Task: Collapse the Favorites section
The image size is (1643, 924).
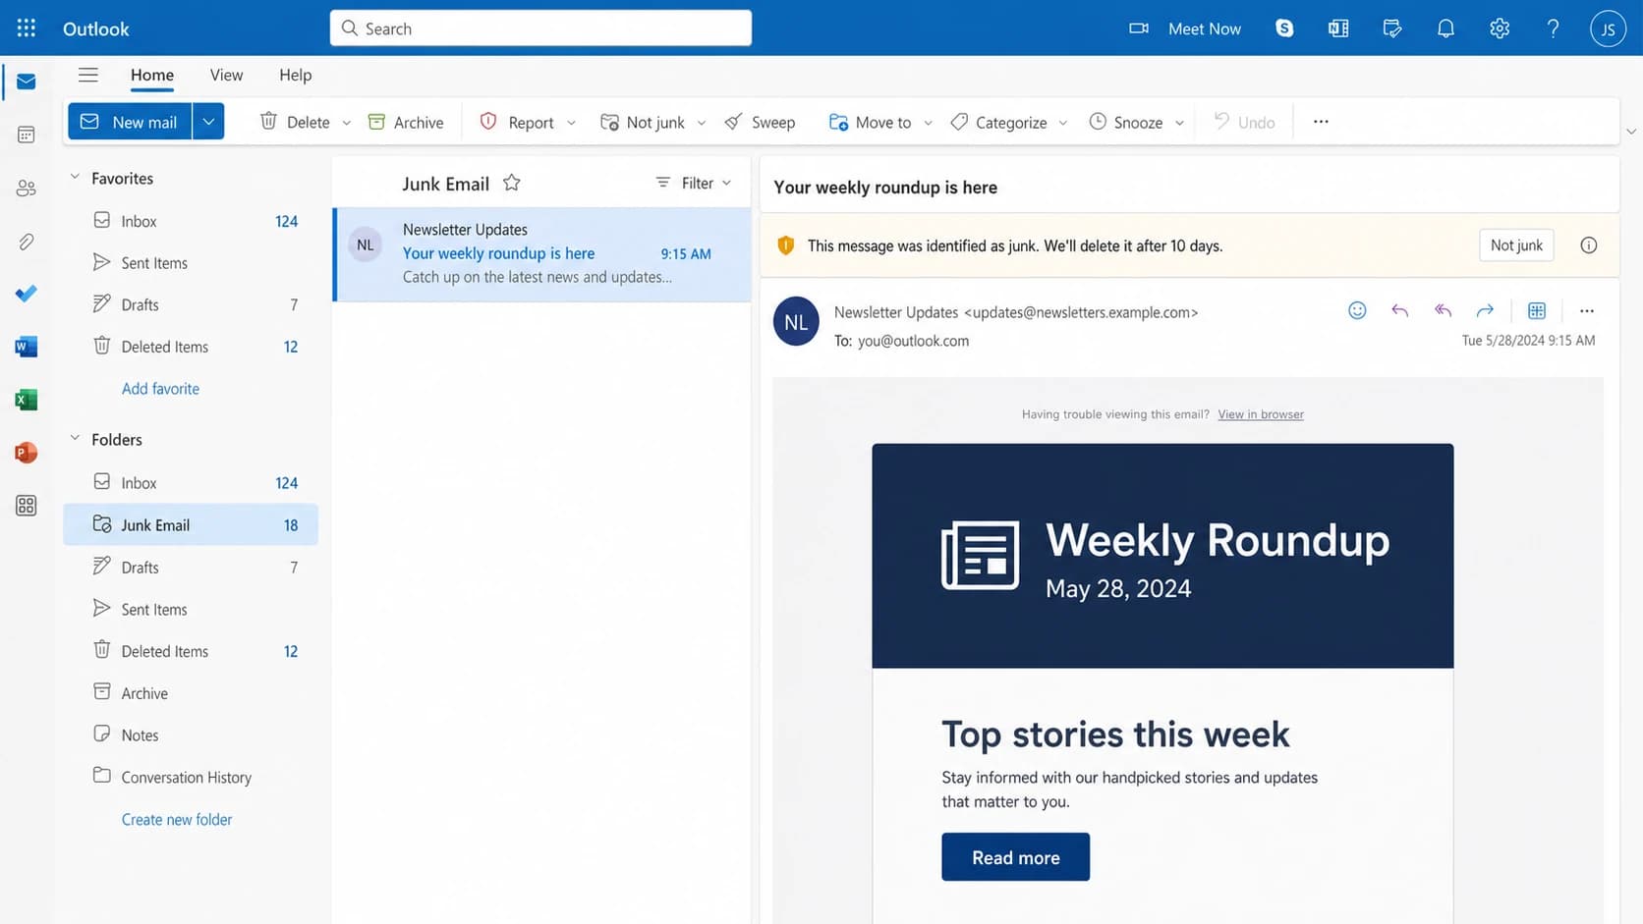Action: coord(75,177)
